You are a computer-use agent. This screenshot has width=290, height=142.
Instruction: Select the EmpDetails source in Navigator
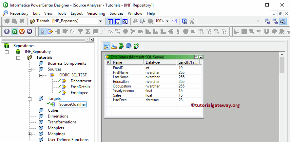point(80,87)
